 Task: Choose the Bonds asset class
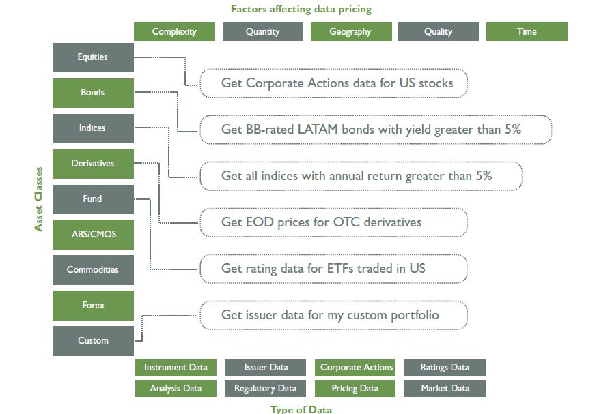[x=93, y=93]
